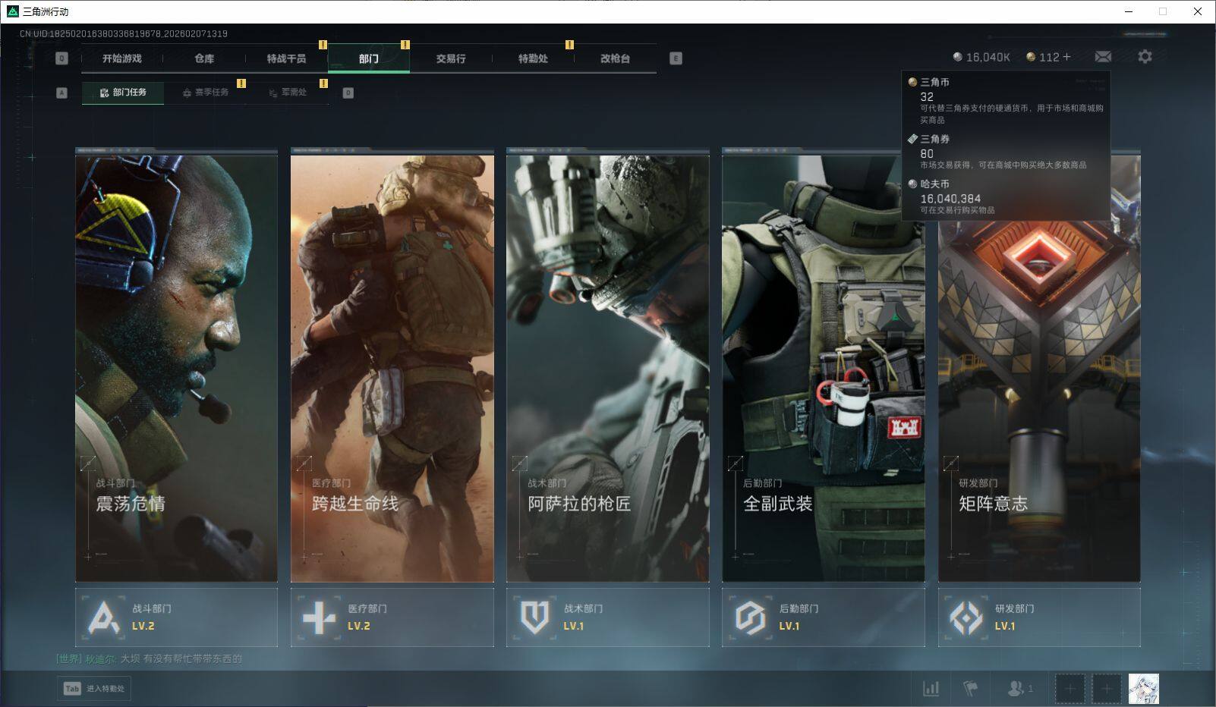Open the 阿萨拉的枪匠 mission card
Viewport: 1216px width, 707px height.
coord(608,366)
